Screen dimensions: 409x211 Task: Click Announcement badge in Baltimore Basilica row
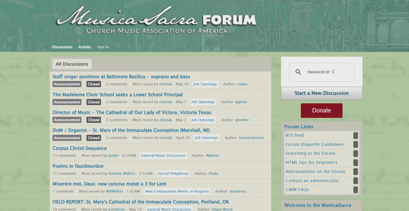tap(67, 84)
